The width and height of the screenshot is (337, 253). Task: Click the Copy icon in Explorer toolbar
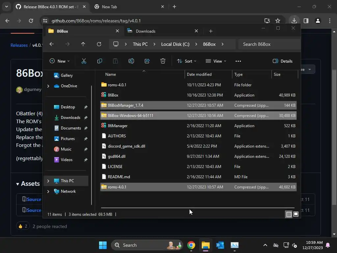click(x=99, y=61)
